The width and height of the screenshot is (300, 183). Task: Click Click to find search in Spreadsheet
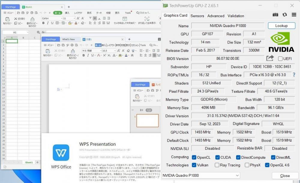143,13
